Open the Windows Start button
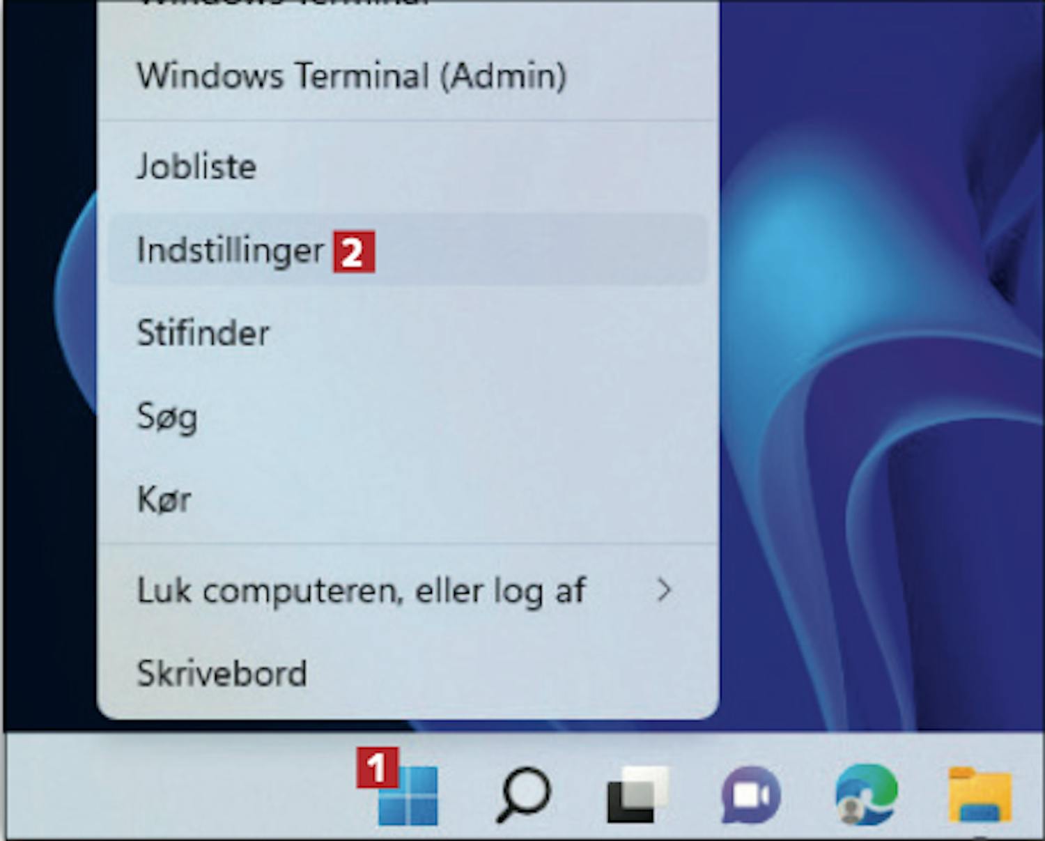The height and width of the screenshot is (841, 1045). 408,795
